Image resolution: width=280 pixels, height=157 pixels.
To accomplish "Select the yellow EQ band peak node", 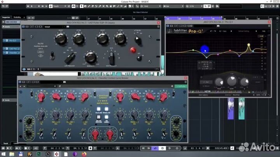I will 249,45.
